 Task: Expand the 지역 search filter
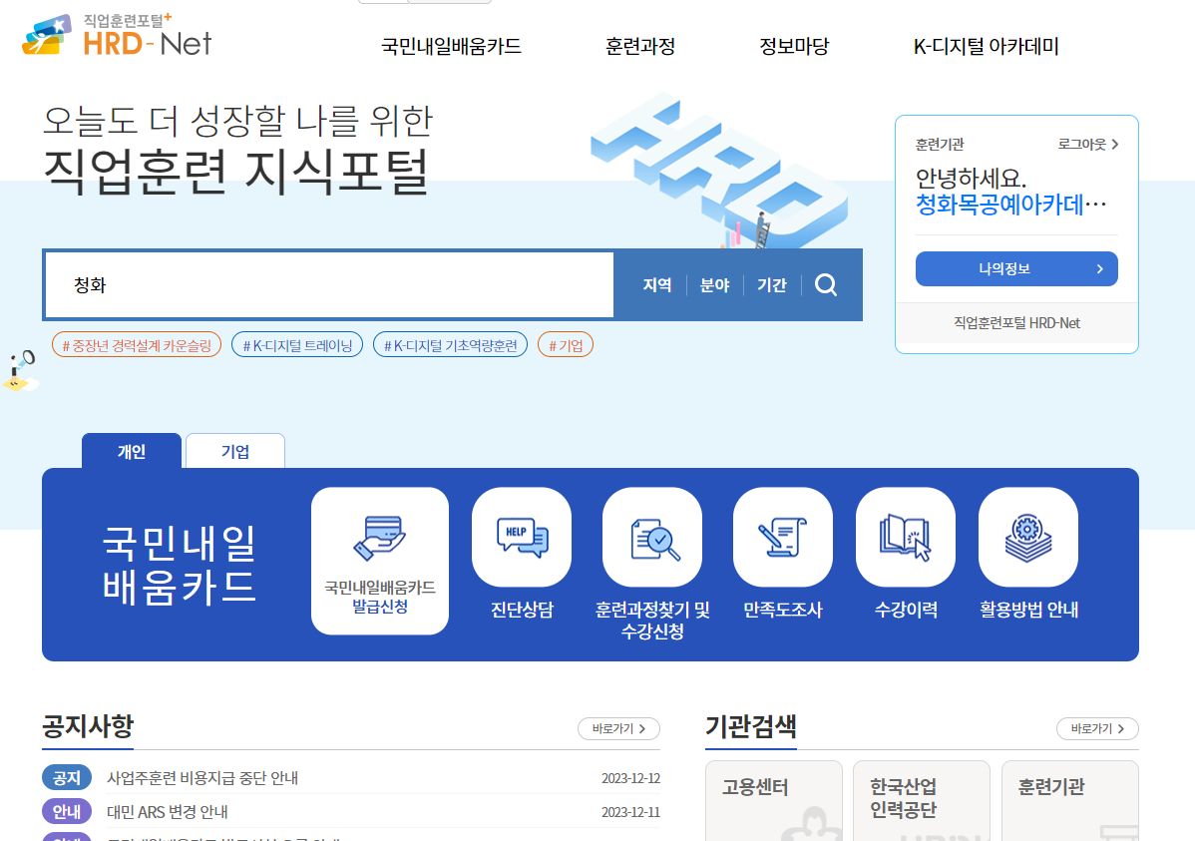pyautogui.click(x=657, y=285)
